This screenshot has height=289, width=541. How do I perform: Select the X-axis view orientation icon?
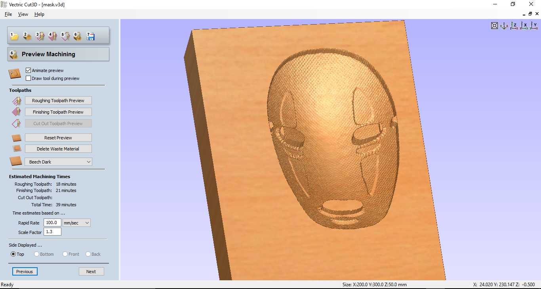tap(524, 25)
